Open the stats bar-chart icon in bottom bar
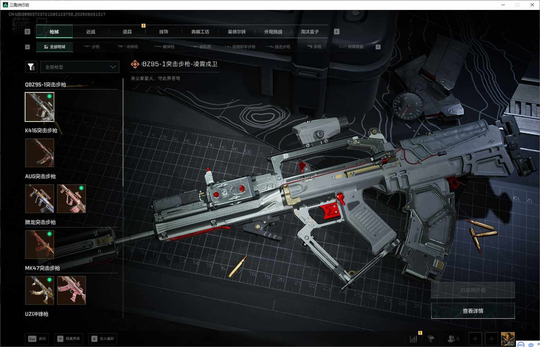The width and height of the screenshot is (540, 347). (414, 339)
